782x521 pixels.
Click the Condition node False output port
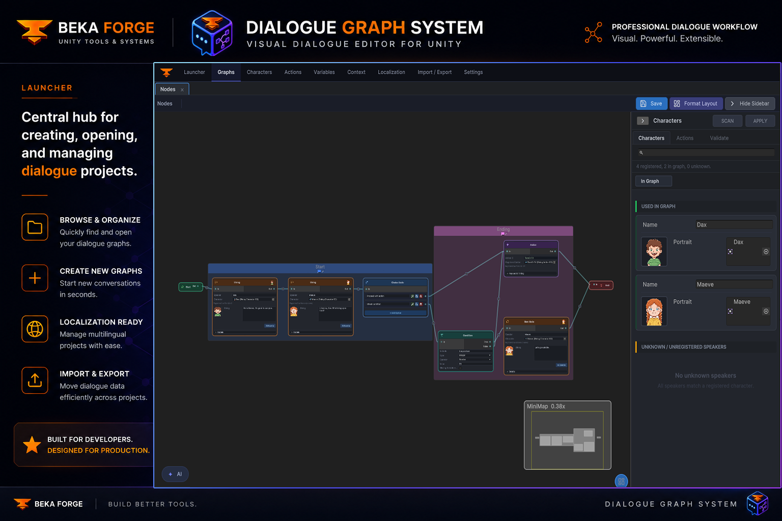[x=490, y=346]
